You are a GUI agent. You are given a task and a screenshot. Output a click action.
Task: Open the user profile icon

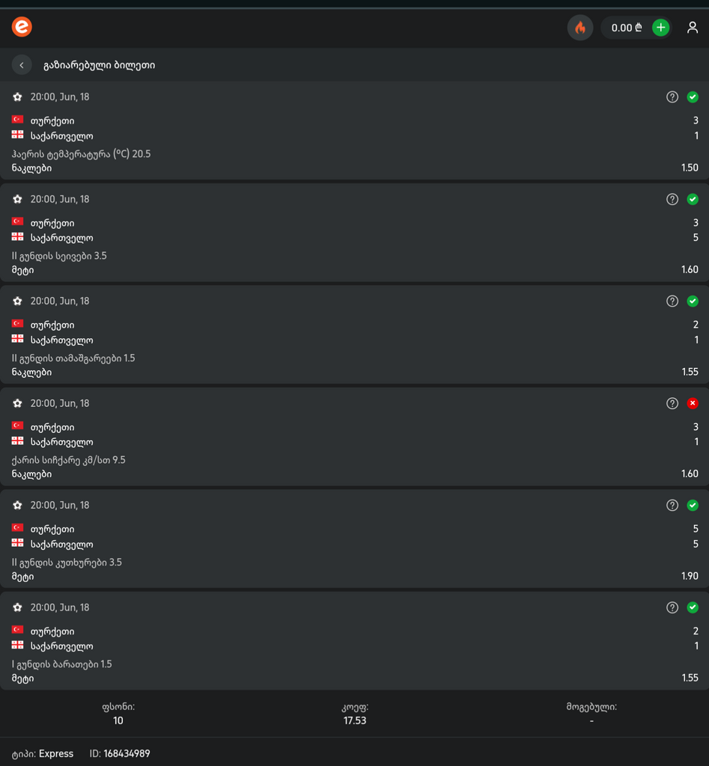(x=693, y=28)
